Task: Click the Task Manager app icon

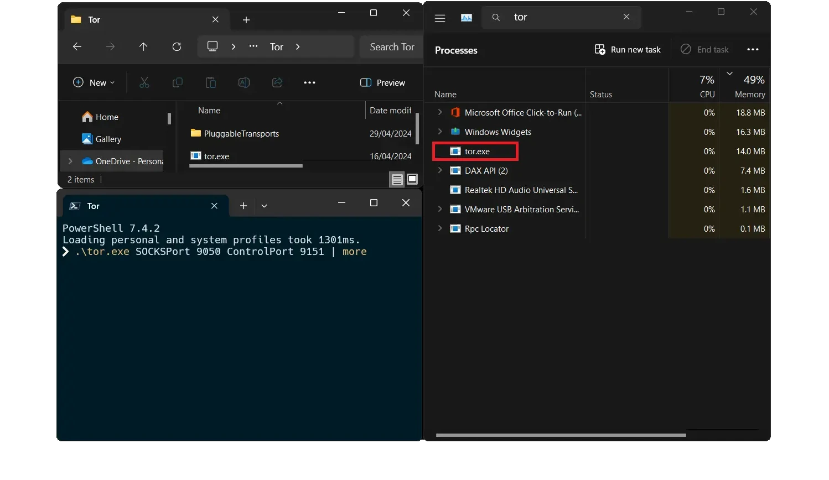Action: (467, 18)
